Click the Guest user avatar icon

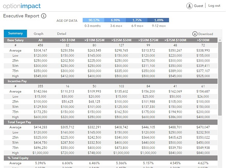[189, 6]
